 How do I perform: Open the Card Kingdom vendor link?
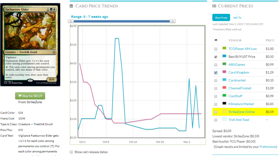coord(239,72)
